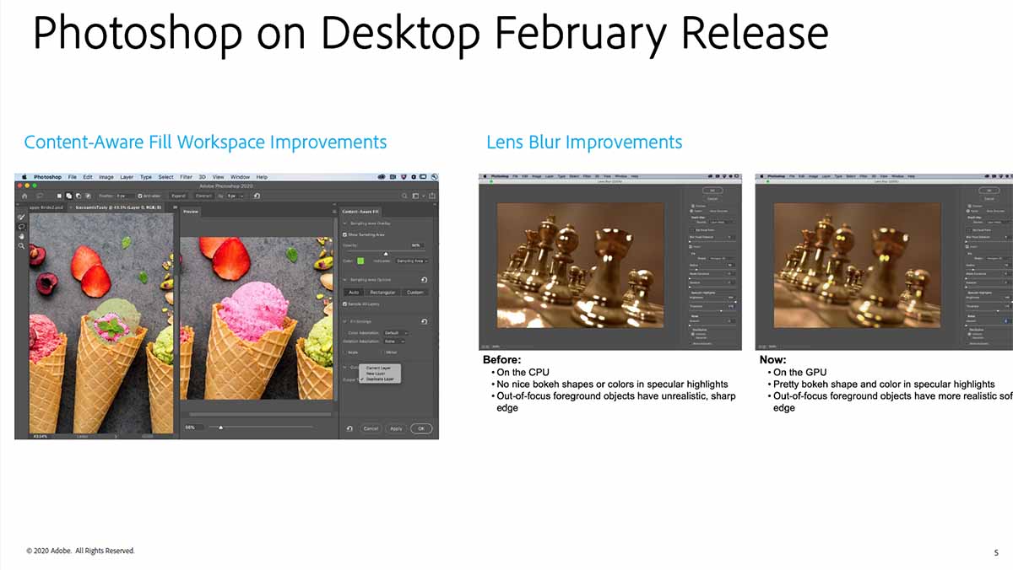
Task: Collapse the Fill Settings section
Action: tap(344, 321)
